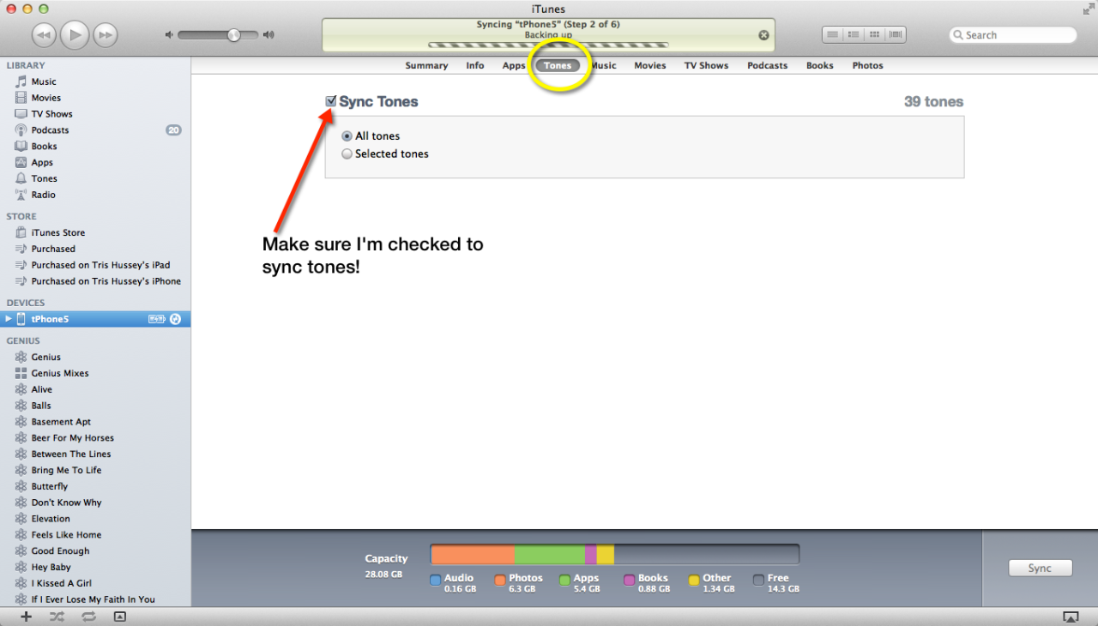This screenshot has width=1098, height=626.
Task: Click the Sync button
Action: tap(1040, 568)
